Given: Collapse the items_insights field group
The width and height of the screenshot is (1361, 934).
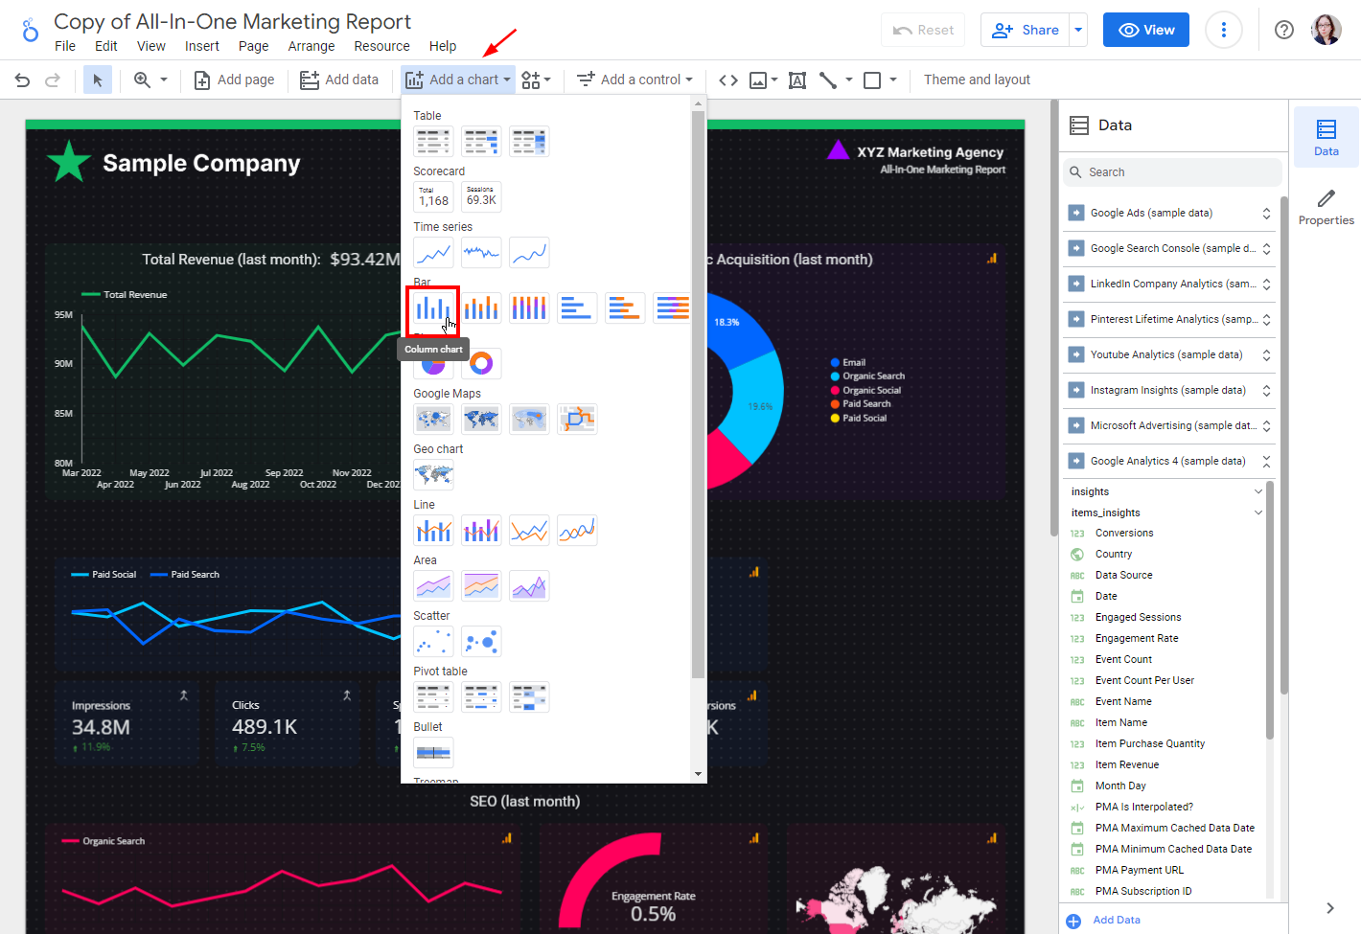Looking at the screenshot, I should [1258, 512].
